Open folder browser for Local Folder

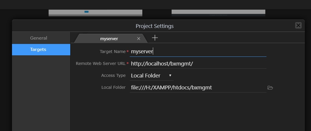coord(270,88)
